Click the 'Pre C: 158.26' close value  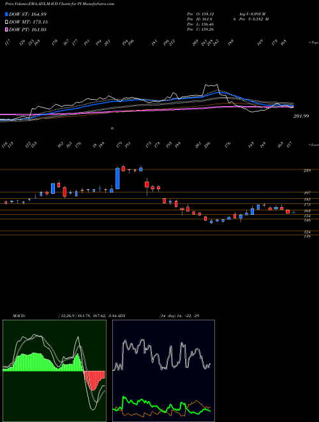coord(200,29)
